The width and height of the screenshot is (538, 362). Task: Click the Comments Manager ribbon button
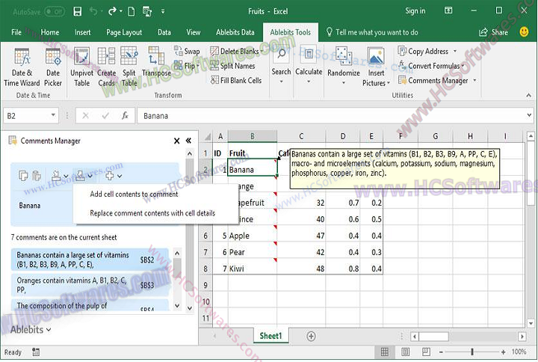(438, 80)
